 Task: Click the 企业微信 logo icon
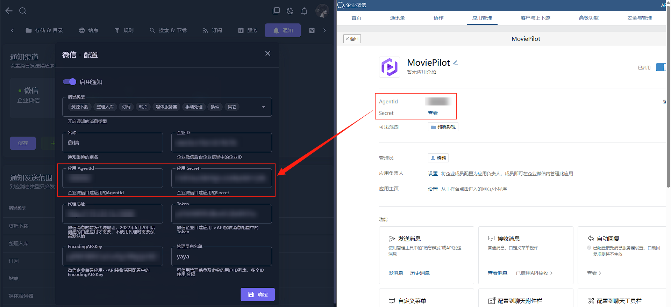(341, 5)
